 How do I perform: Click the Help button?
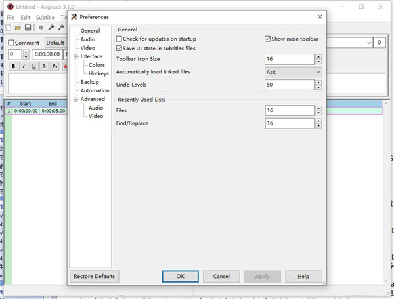click(303, 277)
